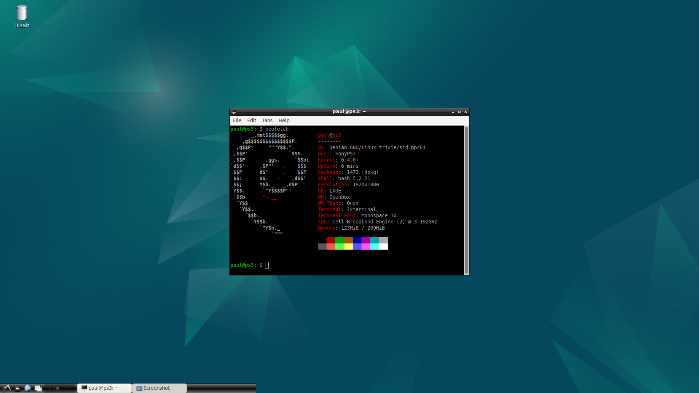Click the 'CPU: Cell Broadband Engine' line
This screenshot has width=699, height=393.
(378, 222)
